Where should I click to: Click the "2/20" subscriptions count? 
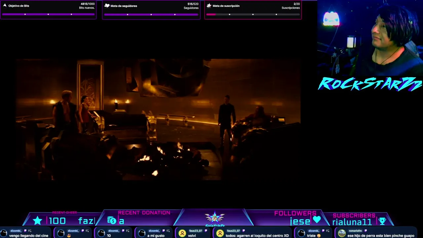[x=297, y=4]
